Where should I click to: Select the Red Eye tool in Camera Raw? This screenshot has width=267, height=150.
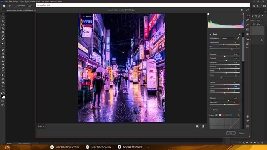247,39
